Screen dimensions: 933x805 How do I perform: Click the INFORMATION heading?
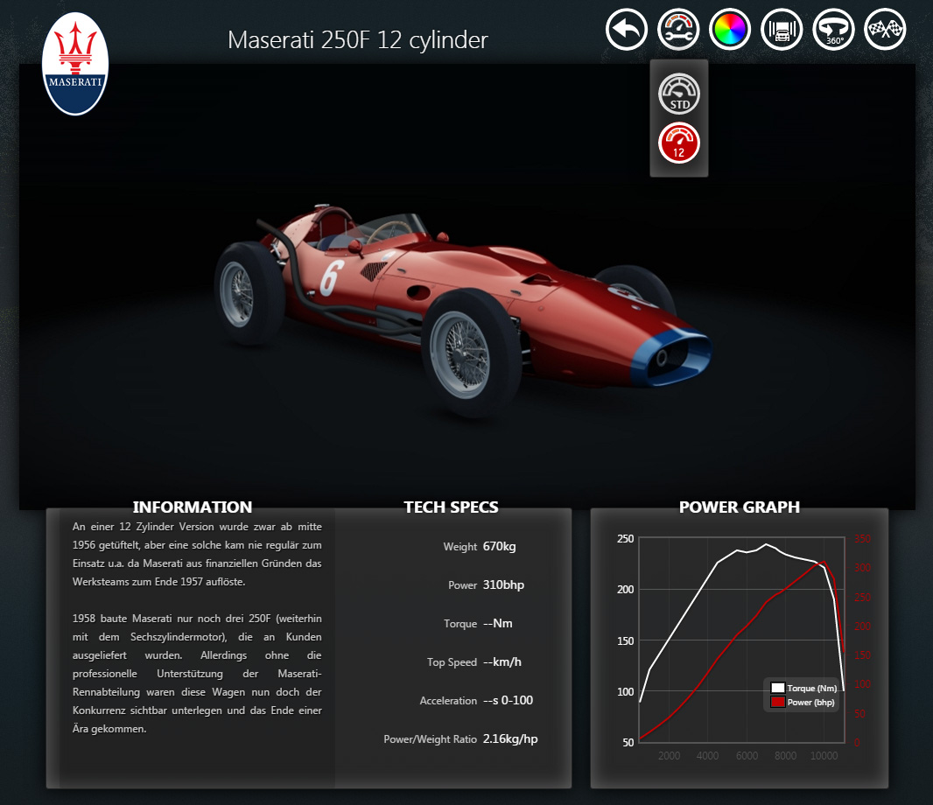193,507
